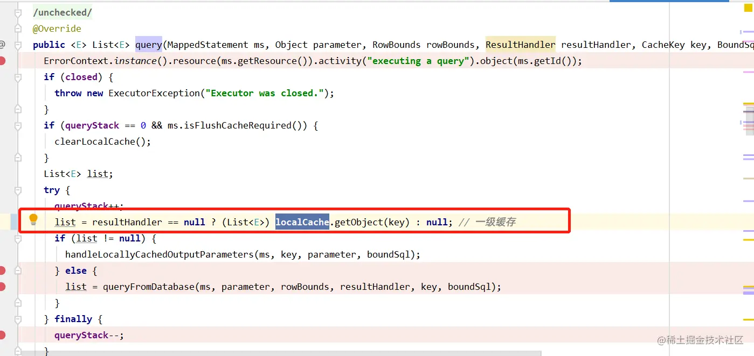
Task: Click the clearLocalCache() call
Action: (x=103, y=141)
